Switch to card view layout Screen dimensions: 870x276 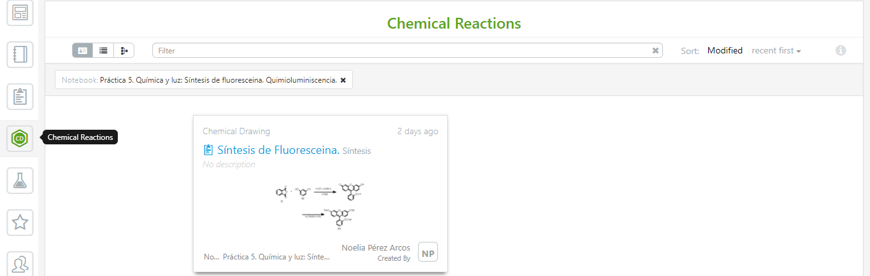pos(82,50)
